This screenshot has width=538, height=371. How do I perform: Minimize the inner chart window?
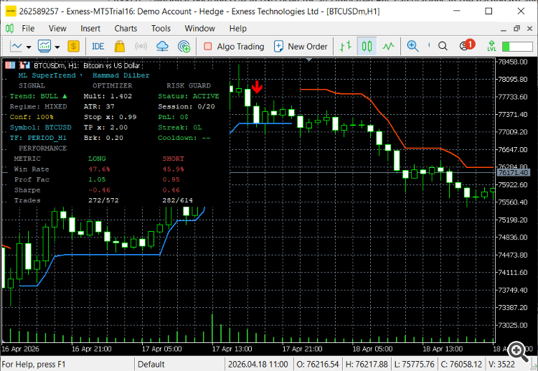pos(504,29)
